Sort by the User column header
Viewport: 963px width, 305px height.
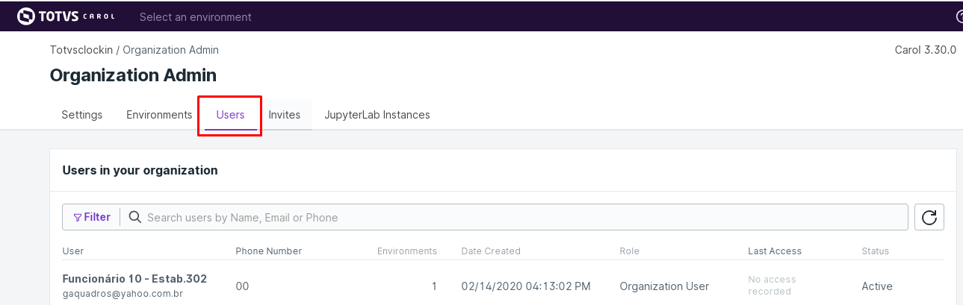tap(73, 251)
